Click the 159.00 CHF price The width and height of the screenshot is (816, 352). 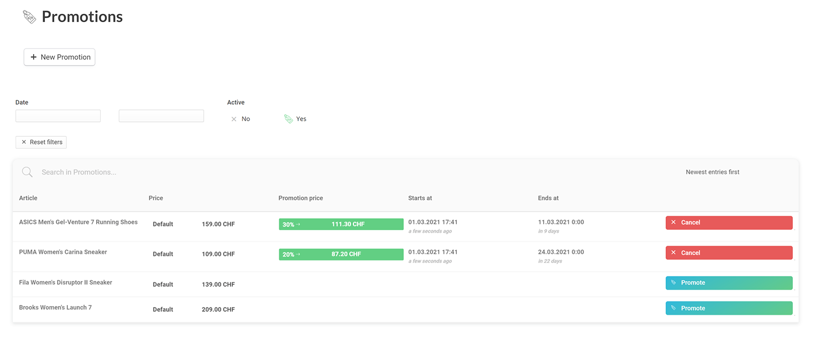point(219,225)
